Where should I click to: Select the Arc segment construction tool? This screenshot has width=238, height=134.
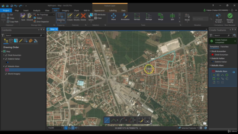(x=122, y=120)
